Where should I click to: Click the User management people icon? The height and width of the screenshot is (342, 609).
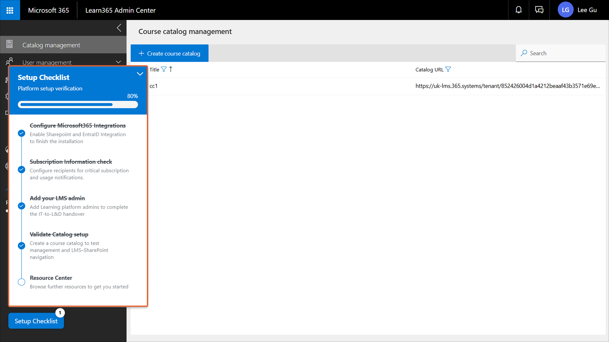click(10, 61)
